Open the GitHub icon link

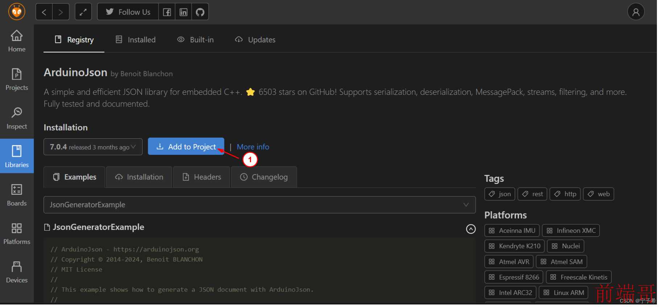(200, 12)
